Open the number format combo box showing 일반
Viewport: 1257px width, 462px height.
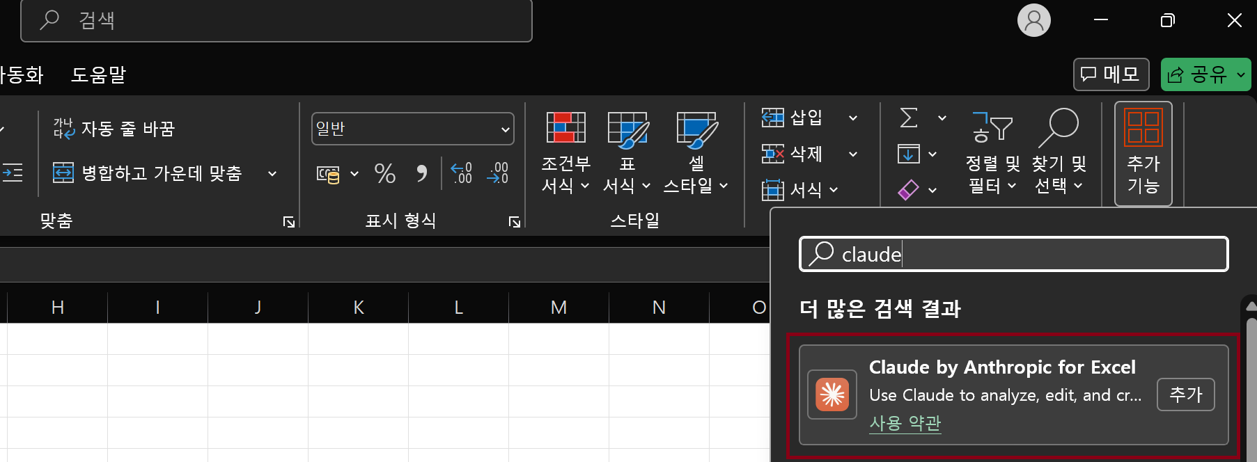tap(412, 129)
